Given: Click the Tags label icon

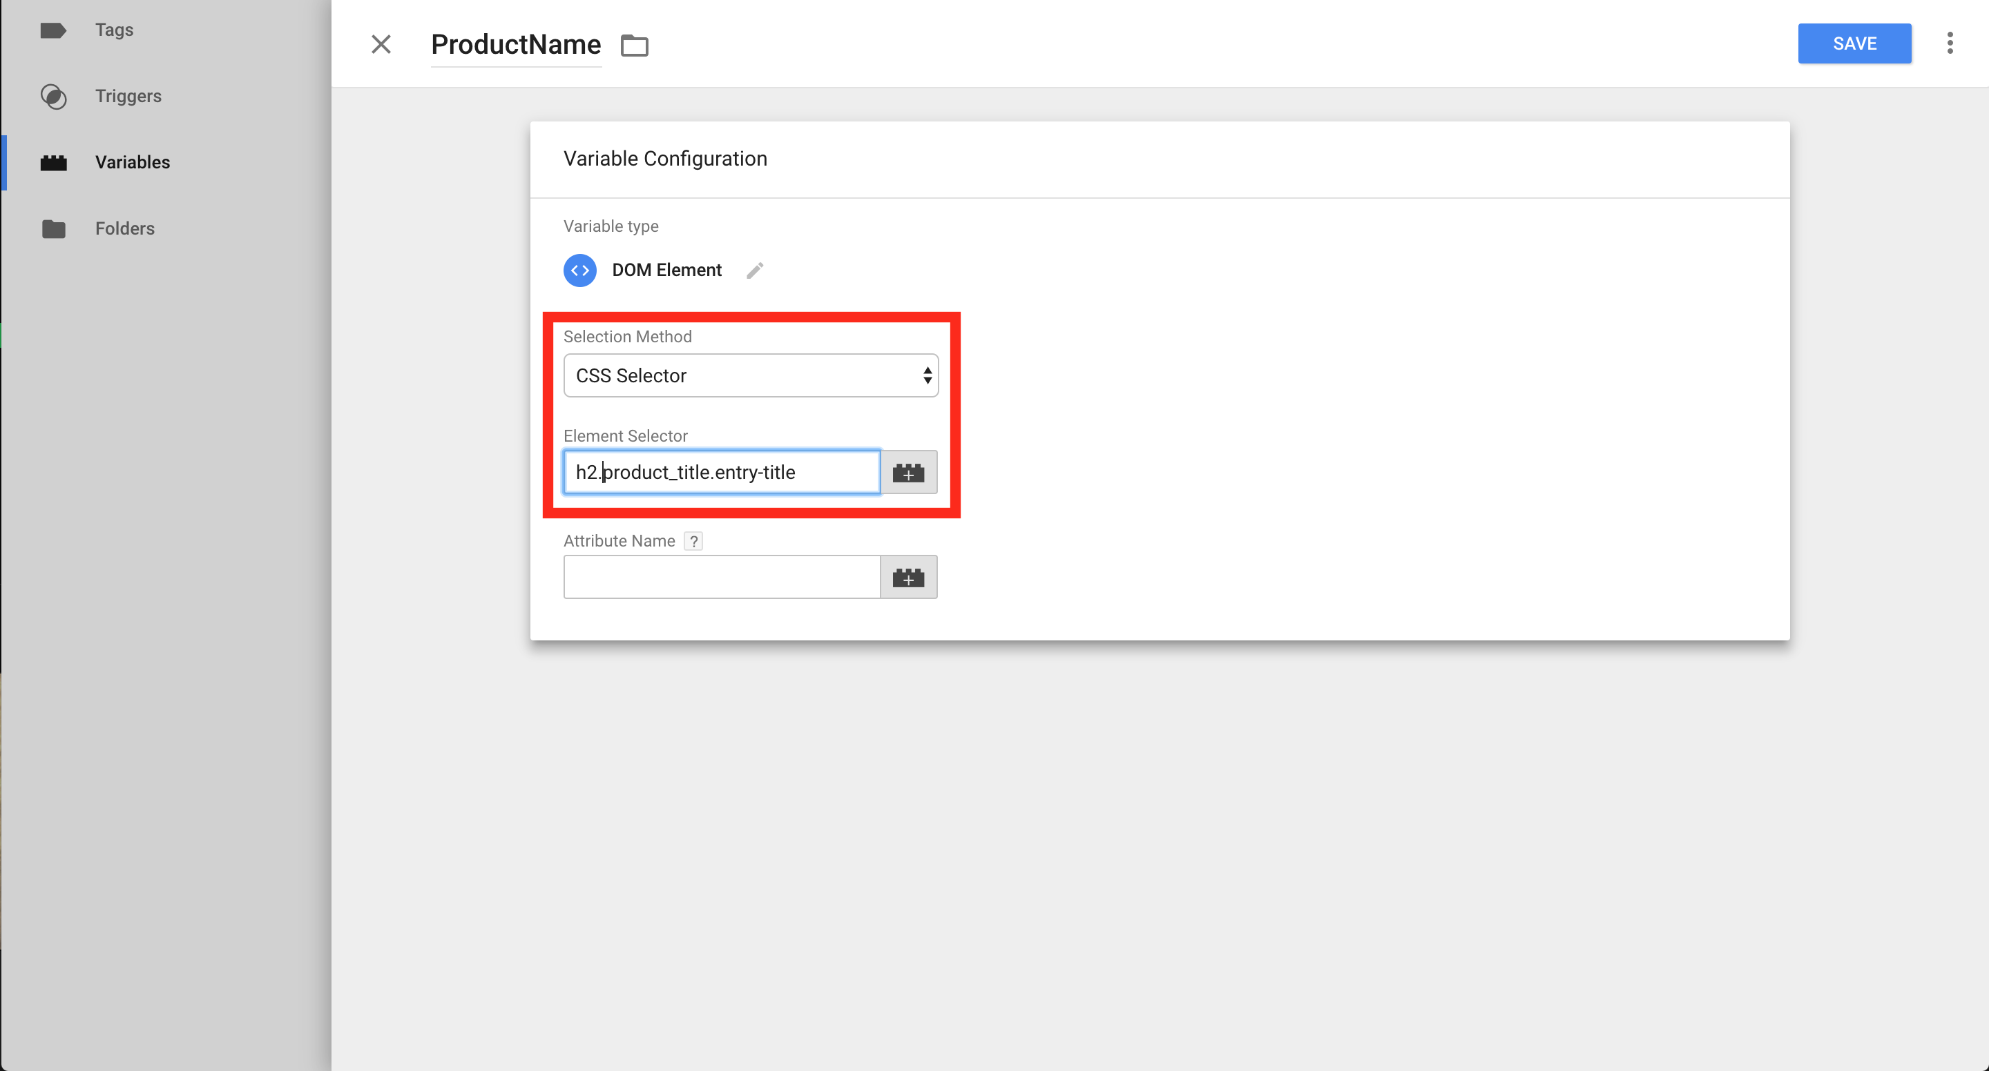Looking at the screenshot, I should tap(53, 31).
